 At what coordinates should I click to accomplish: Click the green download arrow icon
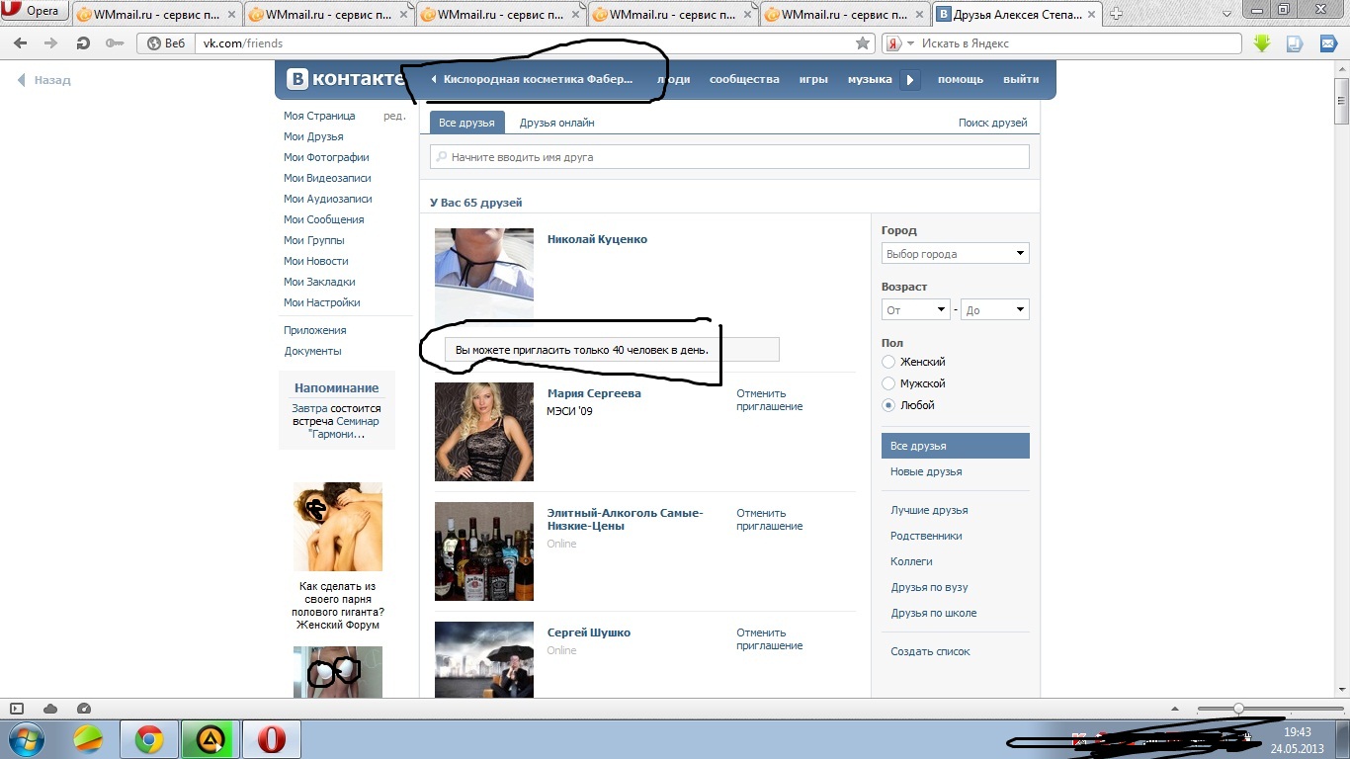pyautogui.click(x=1262, y=43)
